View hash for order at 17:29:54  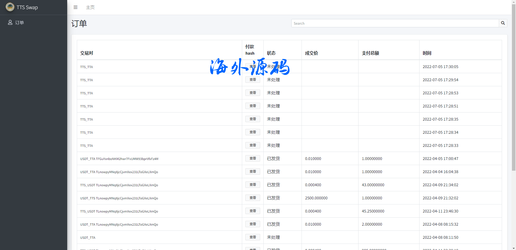pyautogui.click(x=253, y=80)
